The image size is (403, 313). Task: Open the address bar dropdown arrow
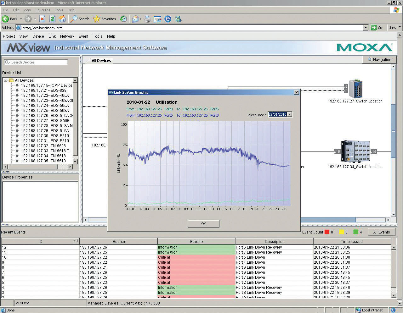[366, 28]
